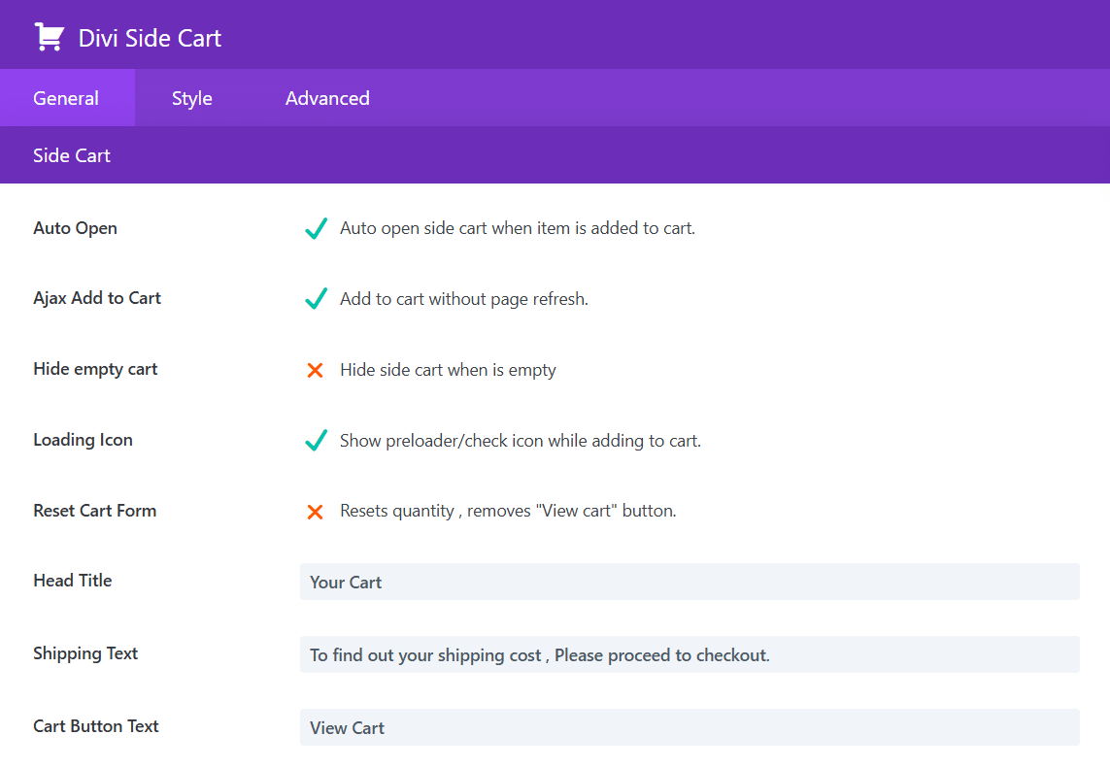Screen dimensions: 1110x768
Task: Toggle the Auto Open checkmark
Action: pyautogui.click(x=316, y=228)
